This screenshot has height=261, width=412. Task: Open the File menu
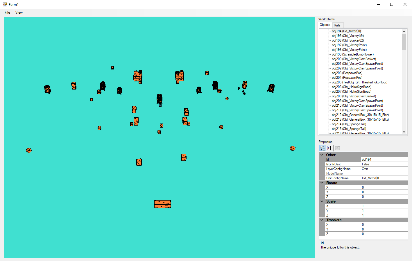coord(7,12)
